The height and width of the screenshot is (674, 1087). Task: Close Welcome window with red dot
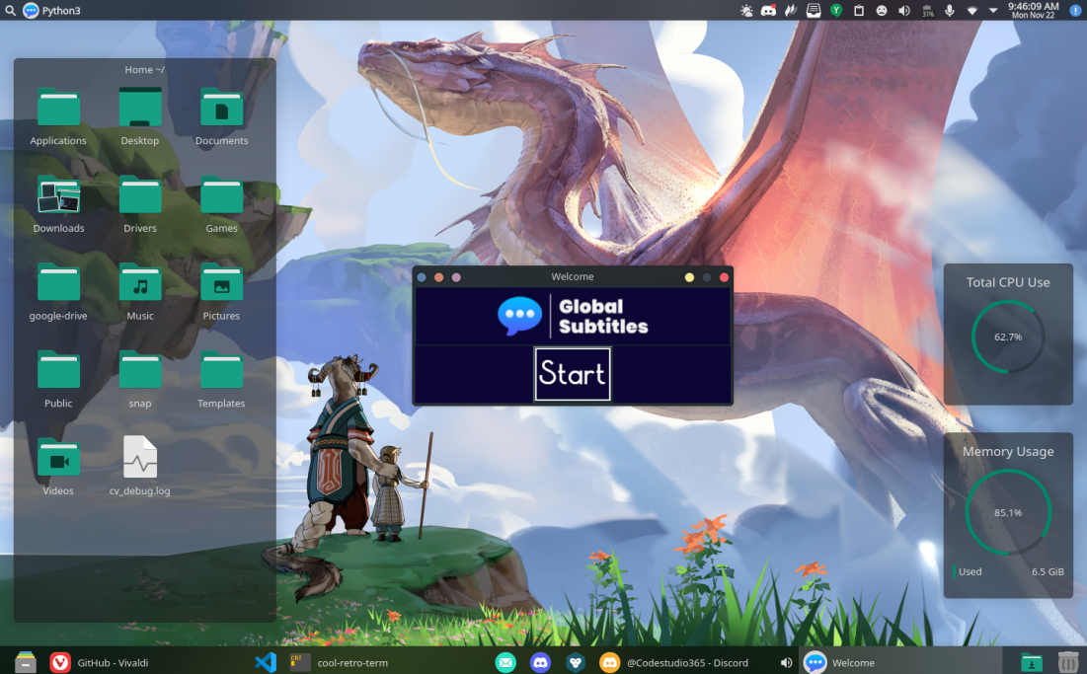coord(724,277)
